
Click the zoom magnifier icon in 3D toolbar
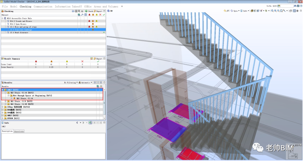point(272,11)
